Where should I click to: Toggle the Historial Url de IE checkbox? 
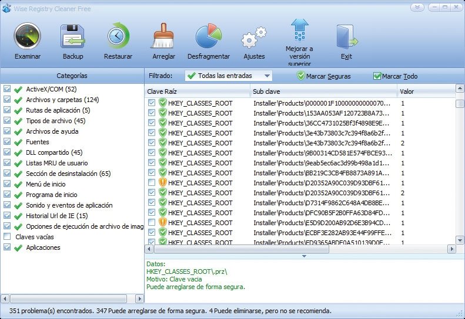(x=7, y=215)
